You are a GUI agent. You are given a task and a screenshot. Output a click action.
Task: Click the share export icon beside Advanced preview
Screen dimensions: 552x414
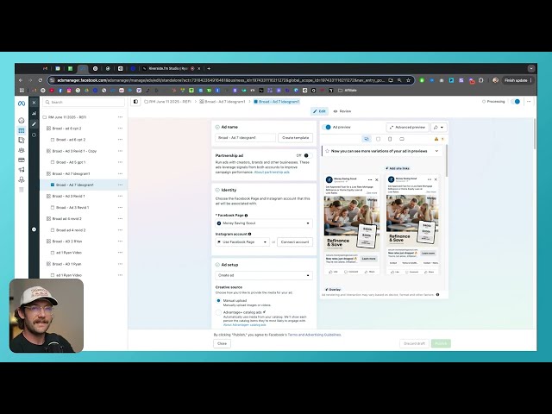(438, 127)
